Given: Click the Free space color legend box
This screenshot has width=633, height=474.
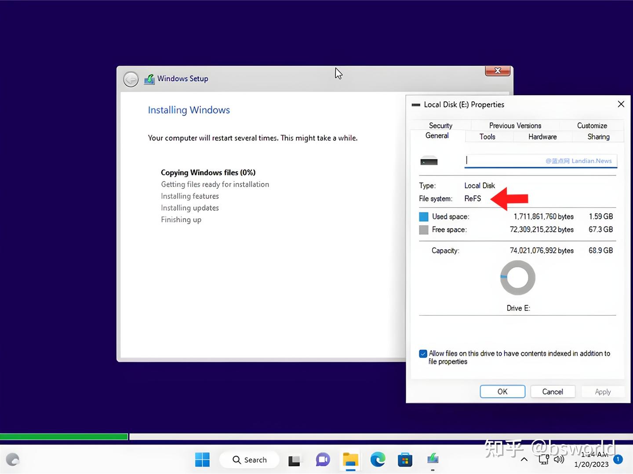Looking at the screenshot, I should [423, 230].
